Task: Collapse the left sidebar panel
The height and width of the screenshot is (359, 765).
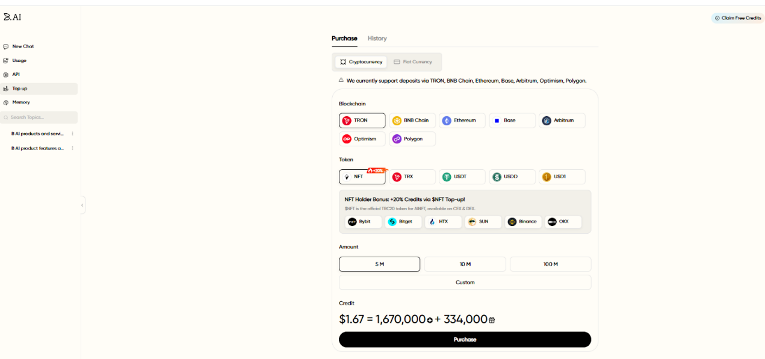Action: 82,205
